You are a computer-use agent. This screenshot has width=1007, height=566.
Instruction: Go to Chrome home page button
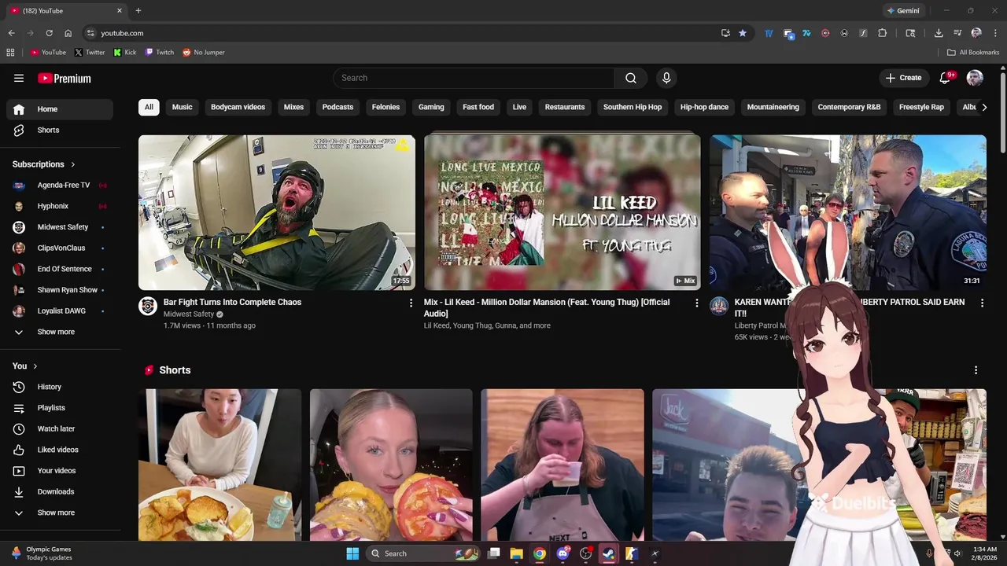[x=68, y=33]
